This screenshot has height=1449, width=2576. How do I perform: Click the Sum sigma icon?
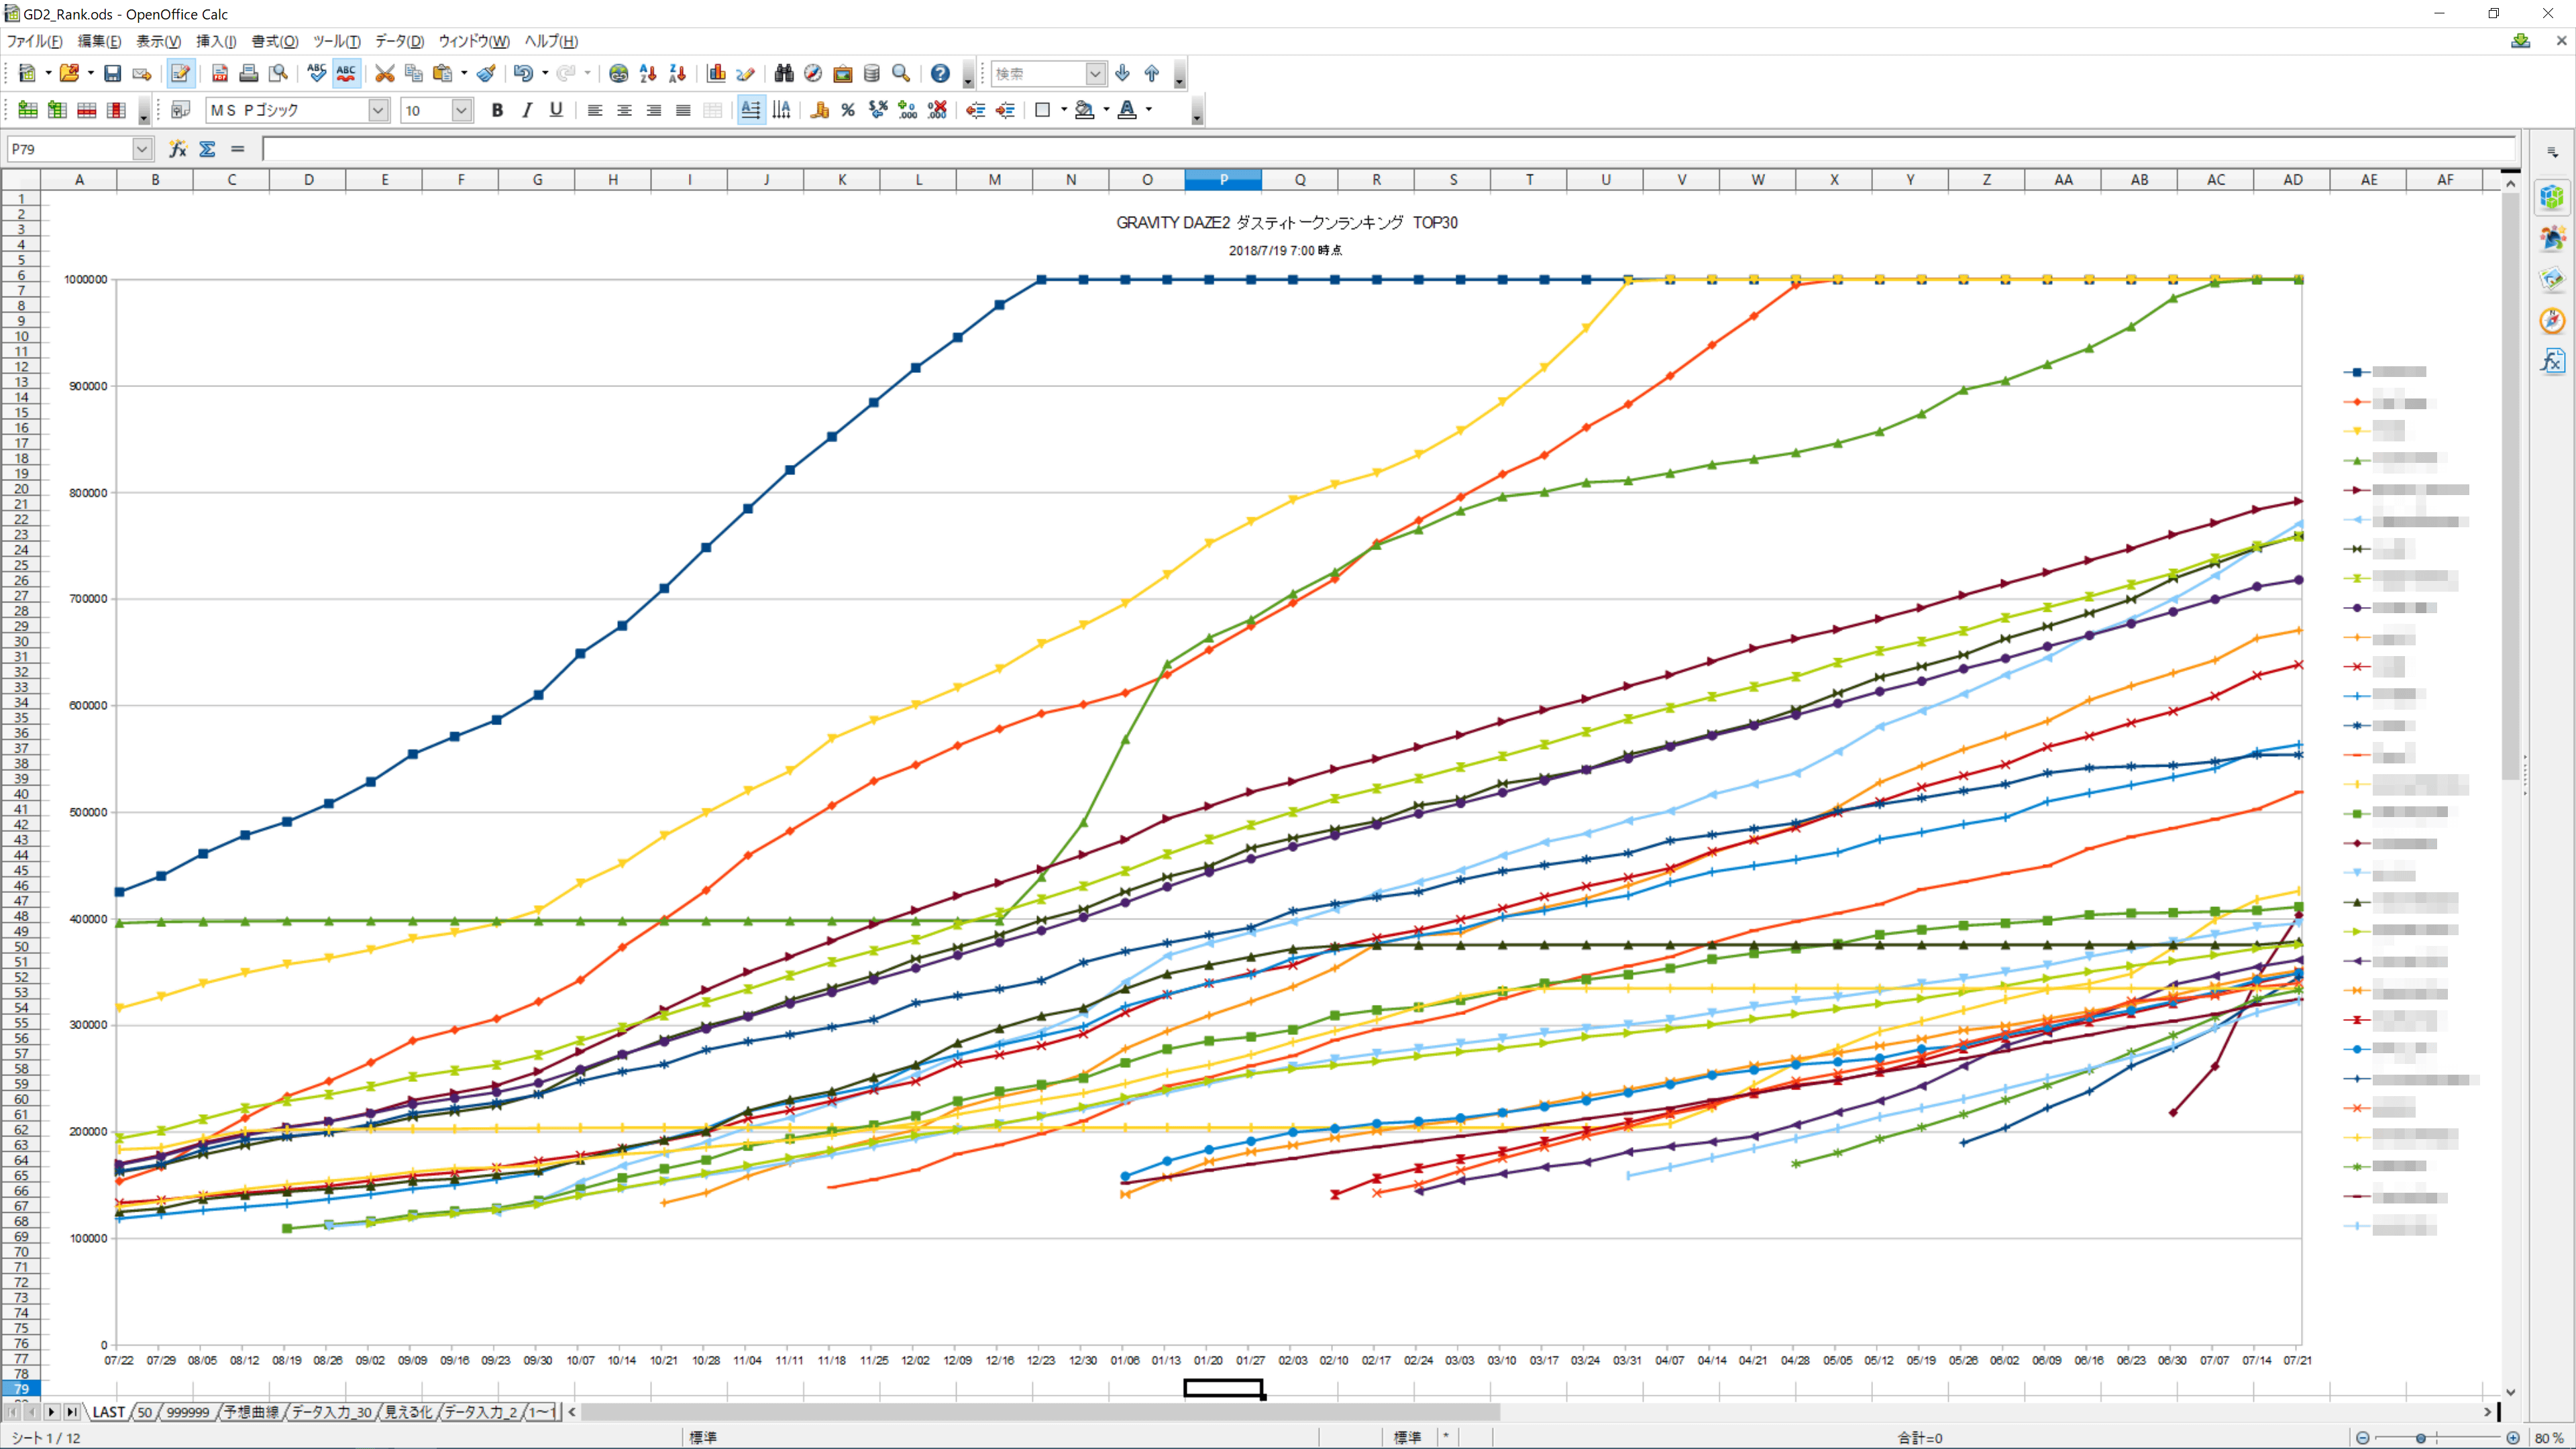(x=207, y=149)
